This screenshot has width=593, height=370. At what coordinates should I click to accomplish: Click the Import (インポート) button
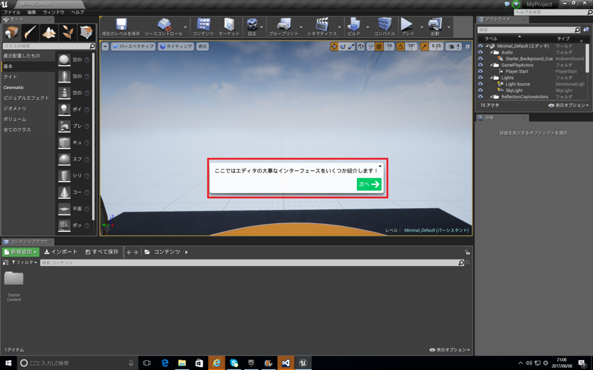click(x=61, y=252)
